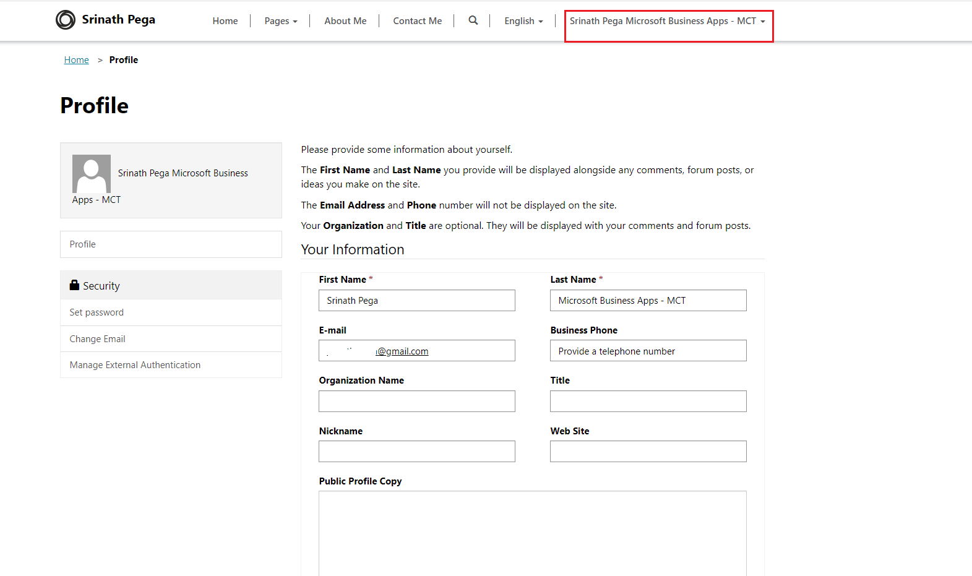Select the Nickname text box
The width and height of the screenshot is (972, 576).
(416, 451)
